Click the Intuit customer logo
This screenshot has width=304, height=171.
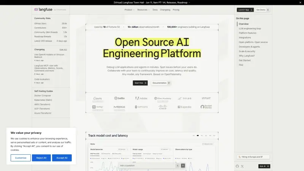coord(206,98)
